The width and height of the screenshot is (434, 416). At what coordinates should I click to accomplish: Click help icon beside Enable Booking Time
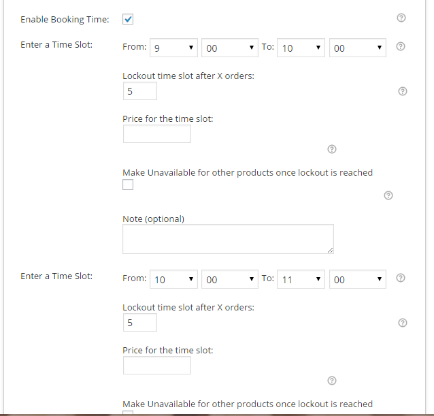(x=401, y=18)
